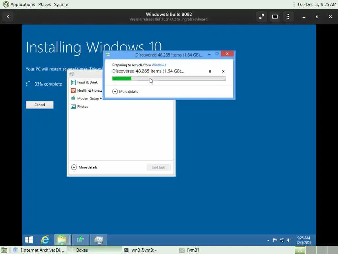Click the network tray icon
The image size is (338, 254).
pos(282,240)
